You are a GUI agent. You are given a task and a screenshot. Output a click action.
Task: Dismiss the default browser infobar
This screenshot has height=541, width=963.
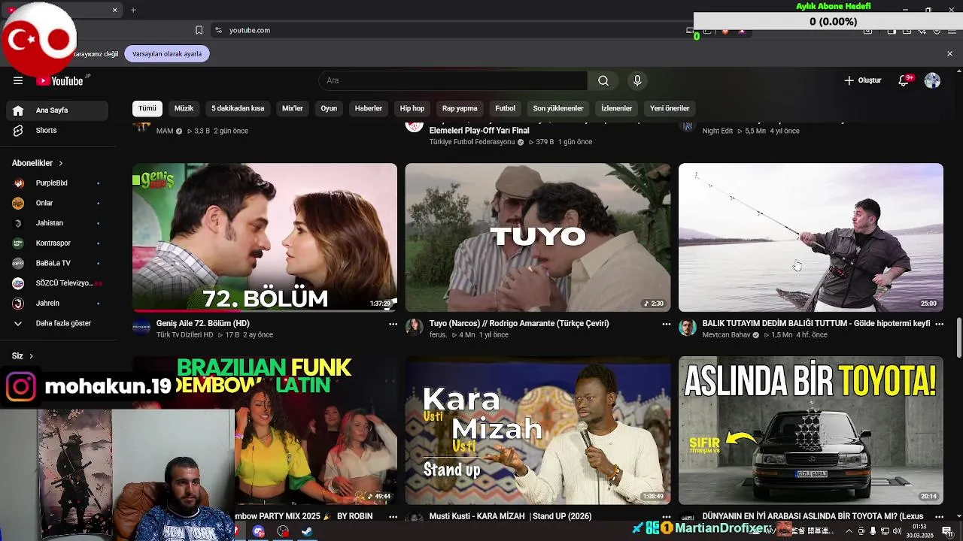949,54
